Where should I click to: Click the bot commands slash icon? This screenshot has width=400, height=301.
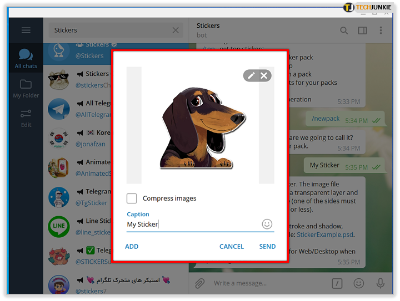337,283
